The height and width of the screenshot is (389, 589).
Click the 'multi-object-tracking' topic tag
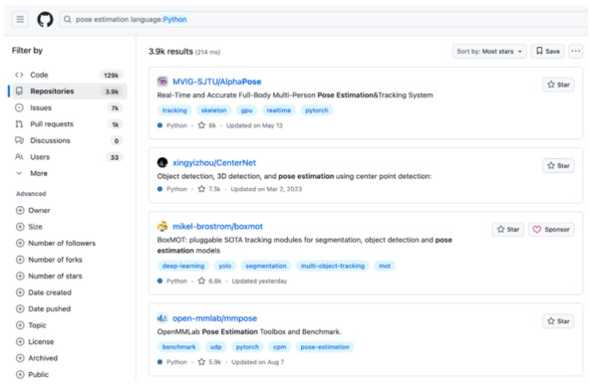[x=333, y=266]
